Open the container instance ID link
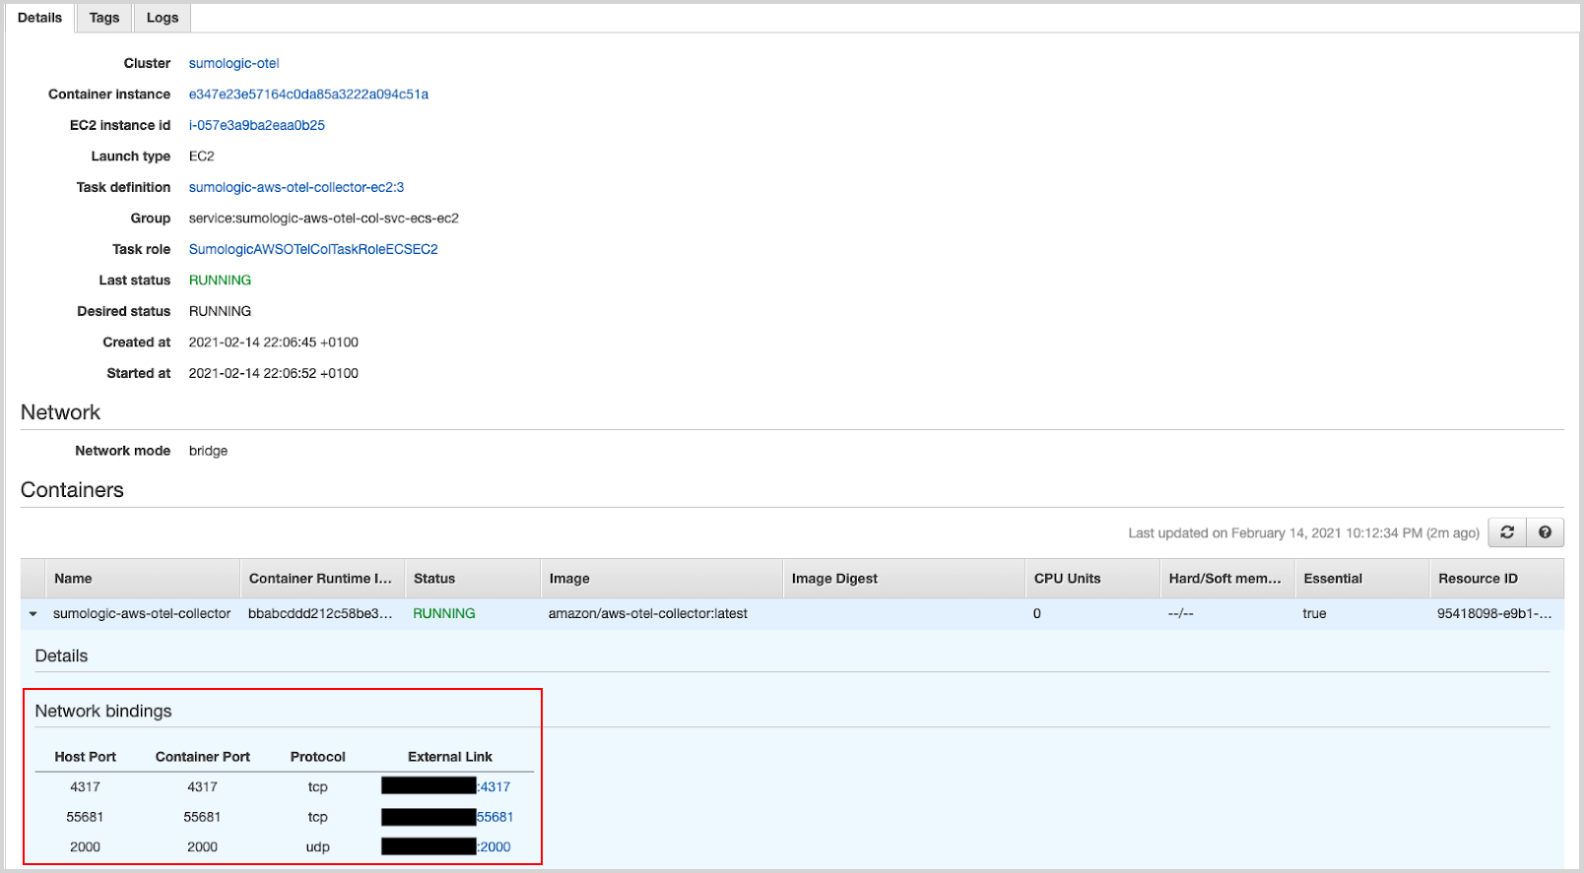The image size is (1584, 873). point(308,94)
